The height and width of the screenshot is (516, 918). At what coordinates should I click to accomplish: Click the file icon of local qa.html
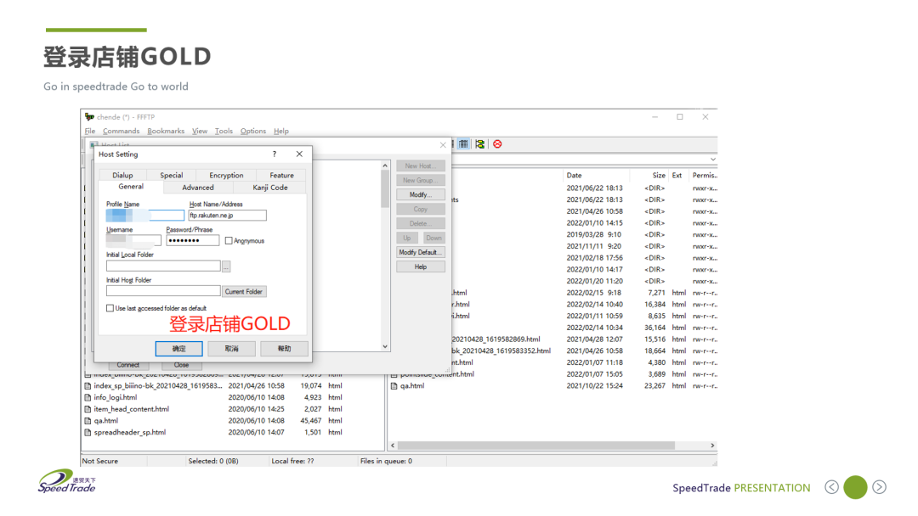[88, 421]
